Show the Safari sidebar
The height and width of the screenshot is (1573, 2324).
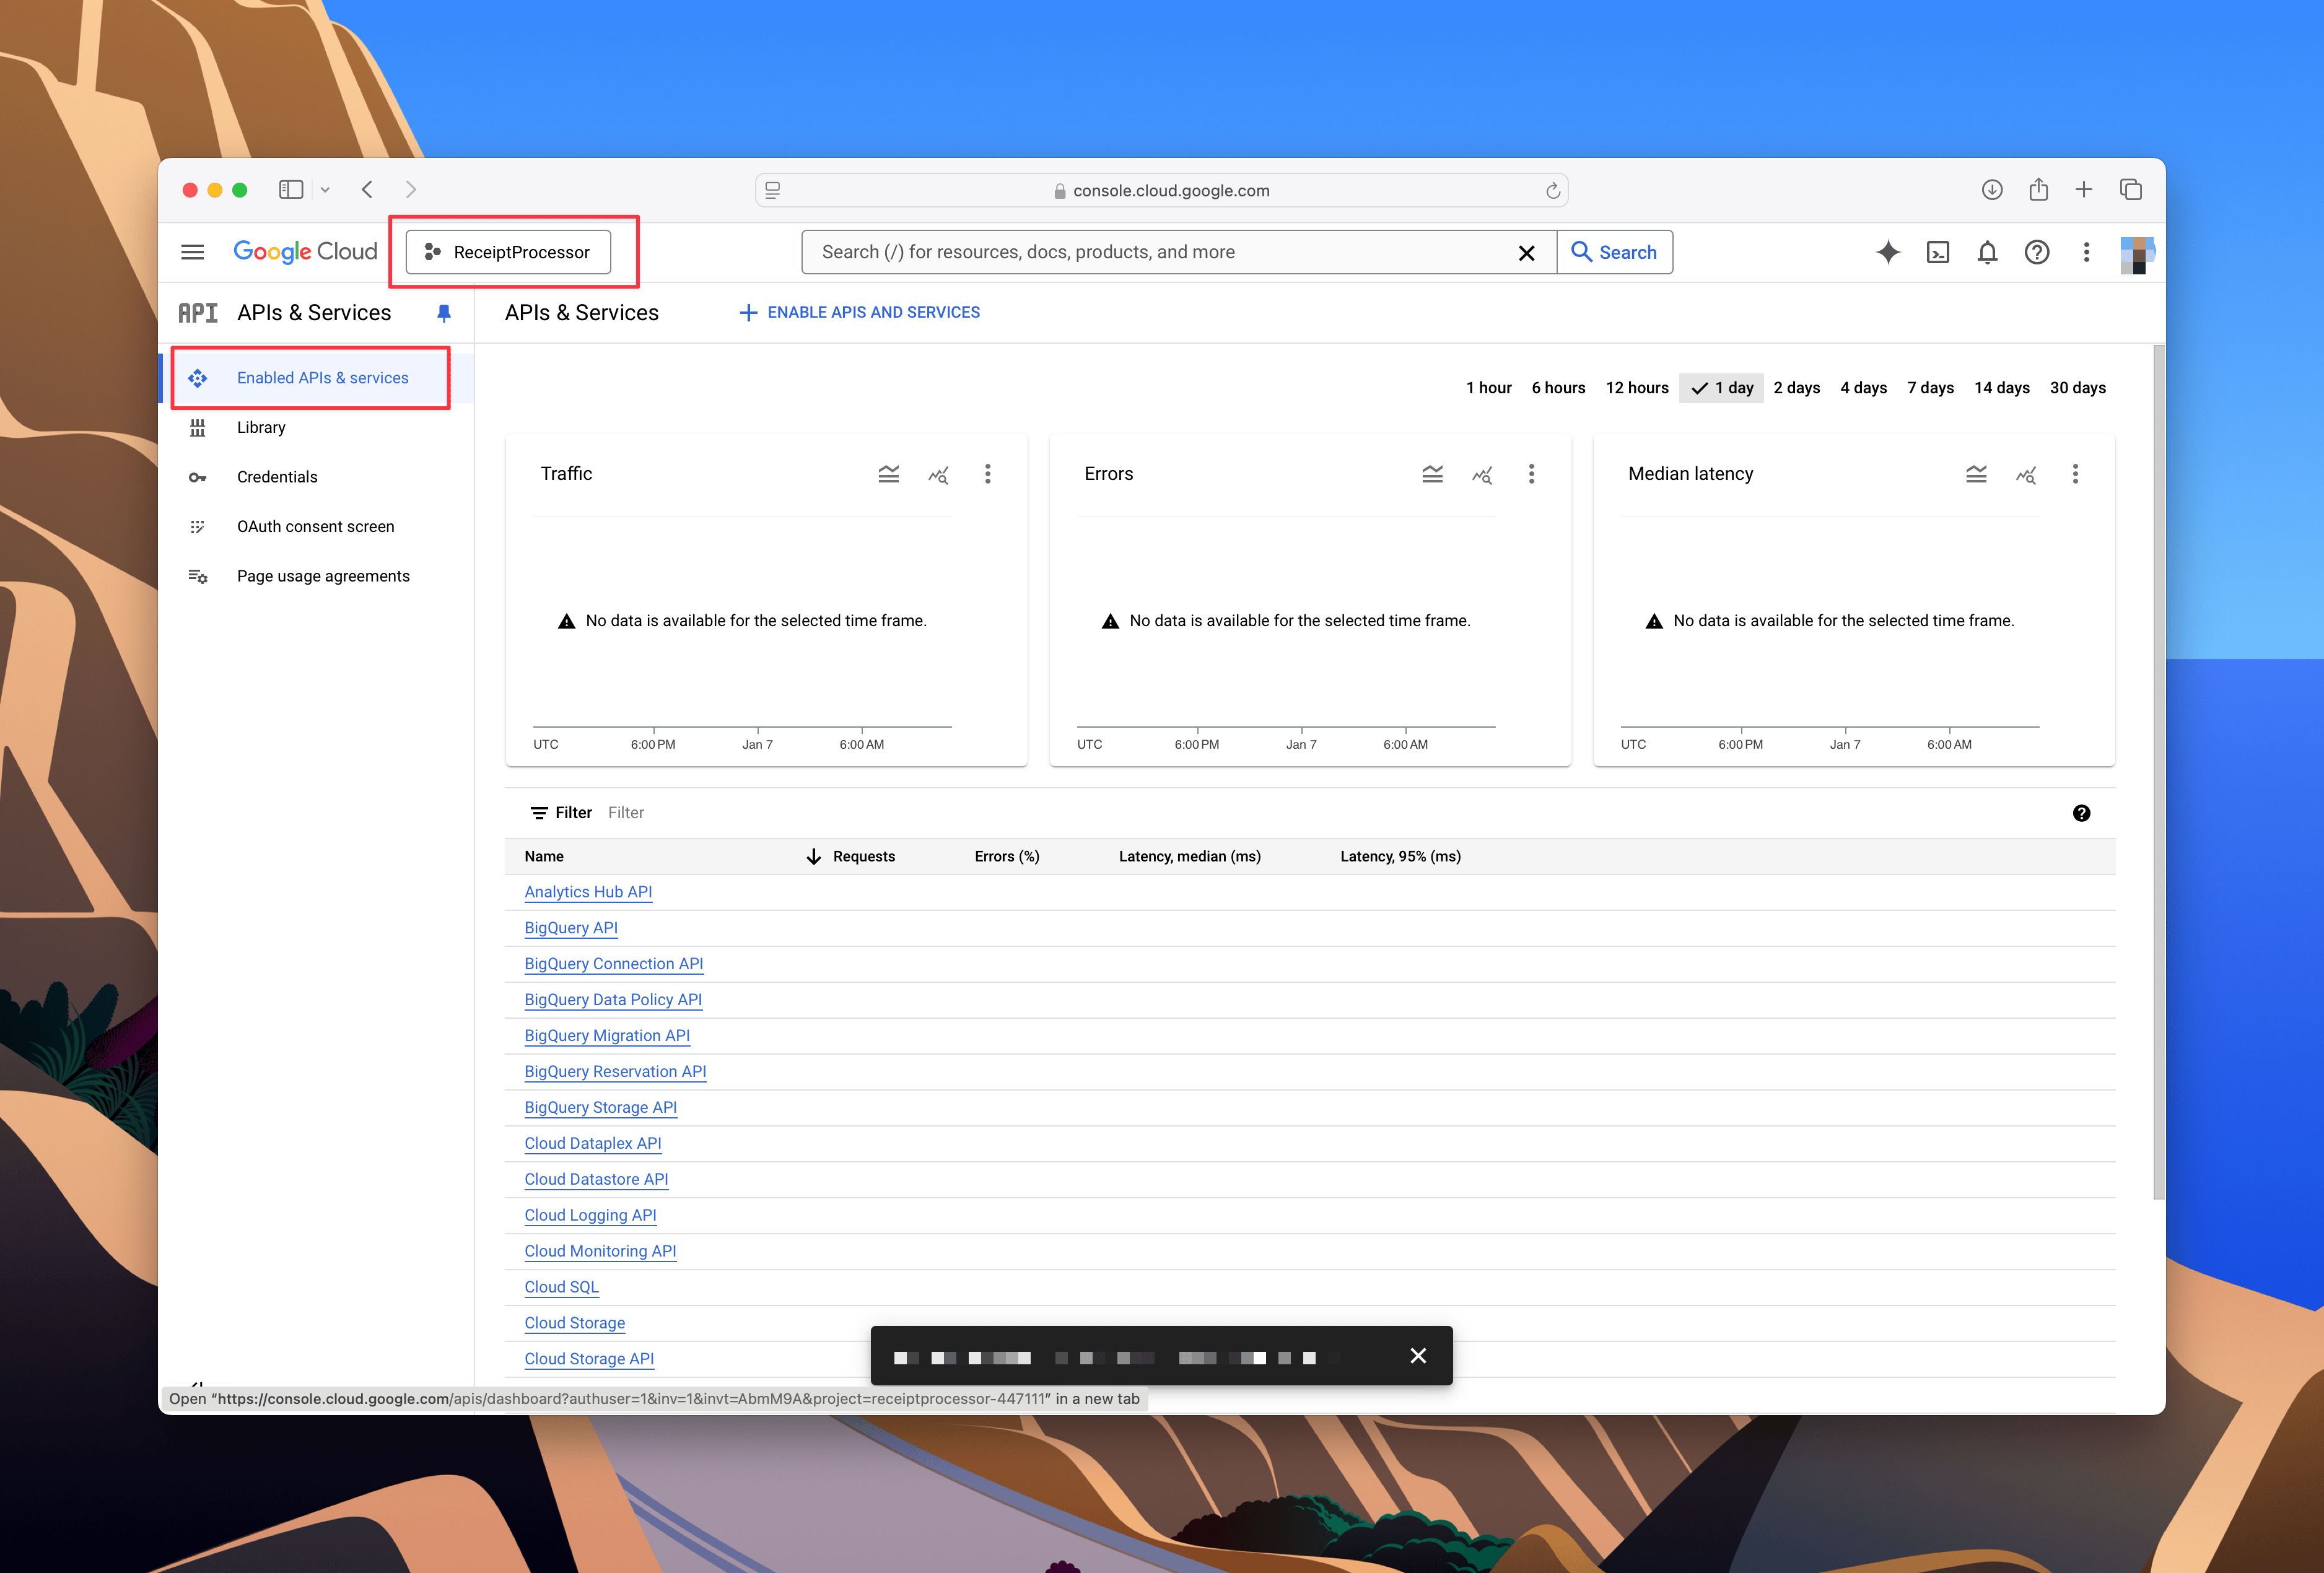[x=291, y=190]
